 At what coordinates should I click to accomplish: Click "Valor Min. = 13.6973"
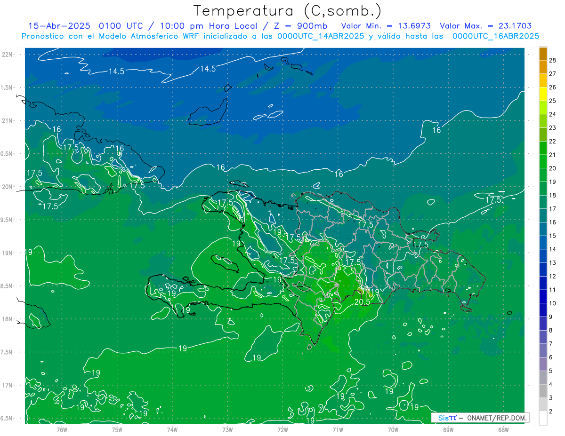click(386, 26)
